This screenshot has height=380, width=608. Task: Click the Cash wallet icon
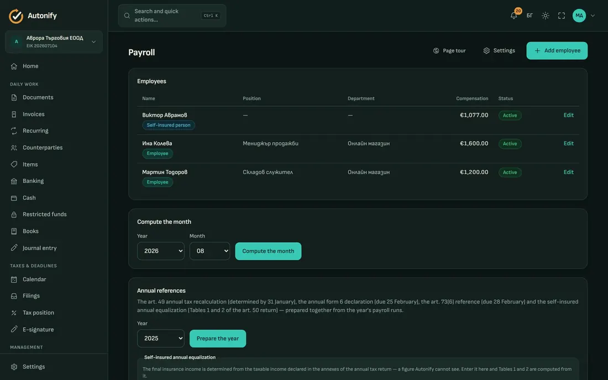[x=14, y=198]
